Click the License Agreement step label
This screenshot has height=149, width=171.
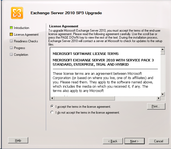coord(26,35)
